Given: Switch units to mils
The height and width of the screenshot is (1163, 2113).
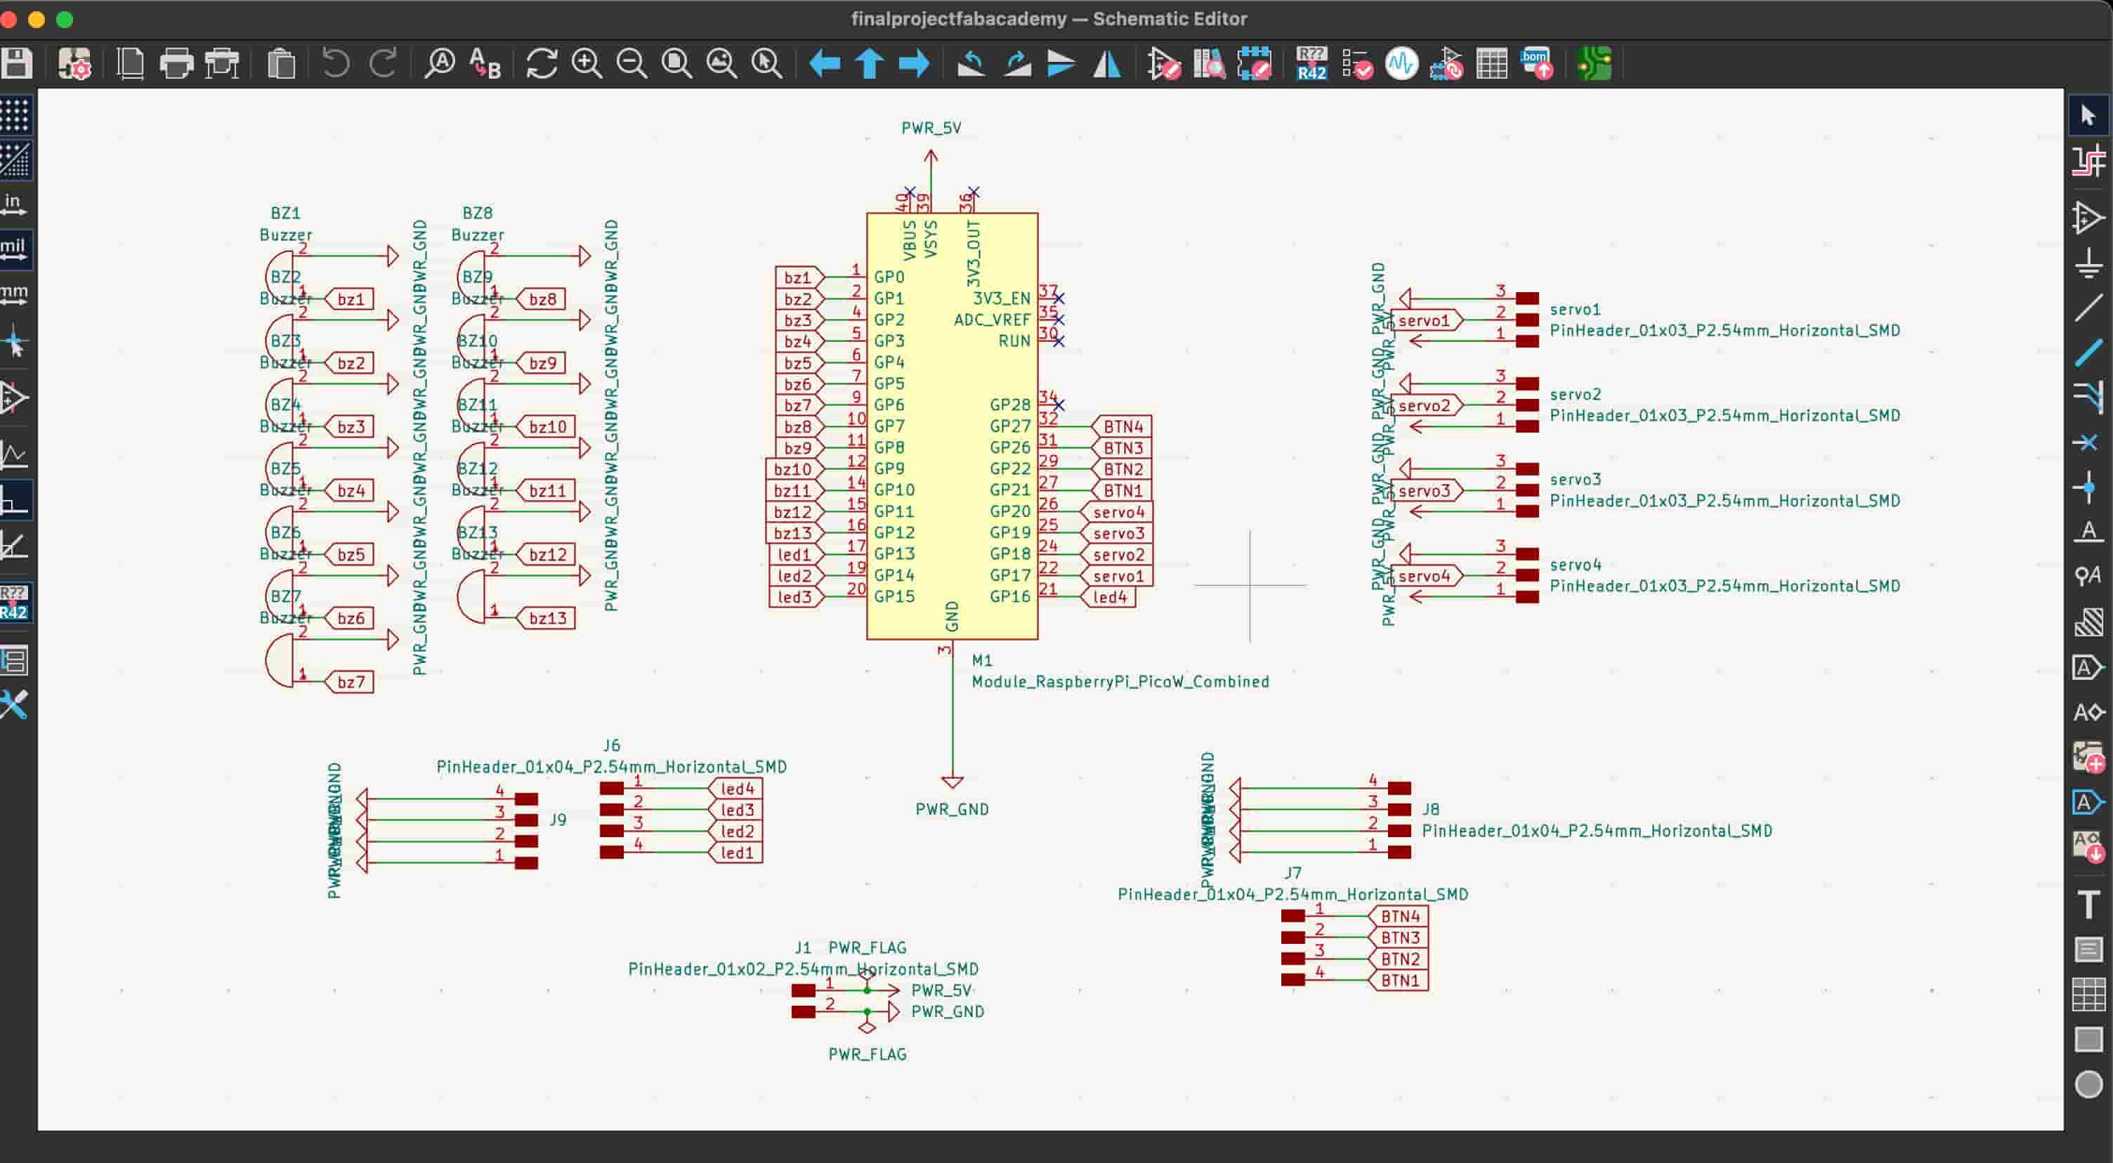Looking at the screenshot, I should [15, 249].
